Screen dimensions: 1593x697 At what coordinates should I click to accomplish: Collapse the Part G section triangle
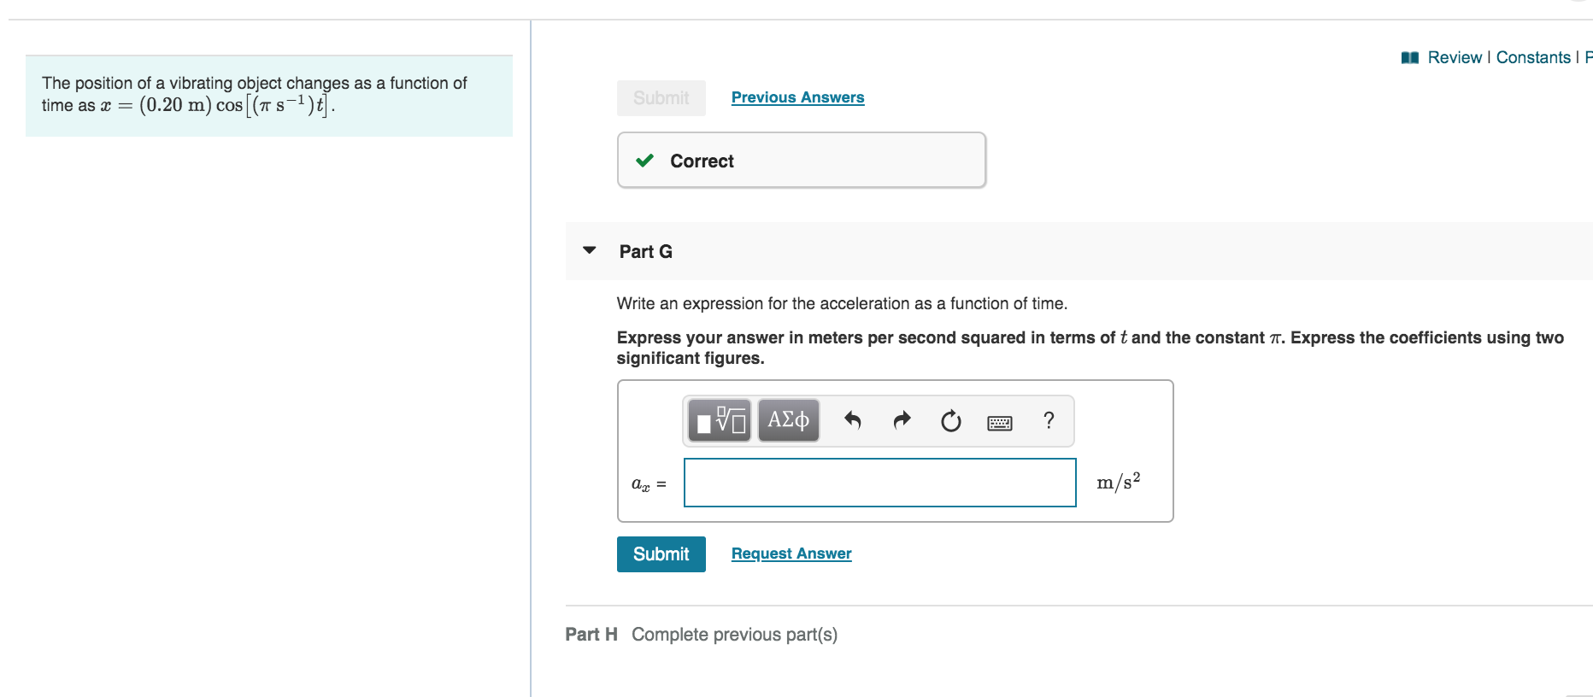(589, 250)
